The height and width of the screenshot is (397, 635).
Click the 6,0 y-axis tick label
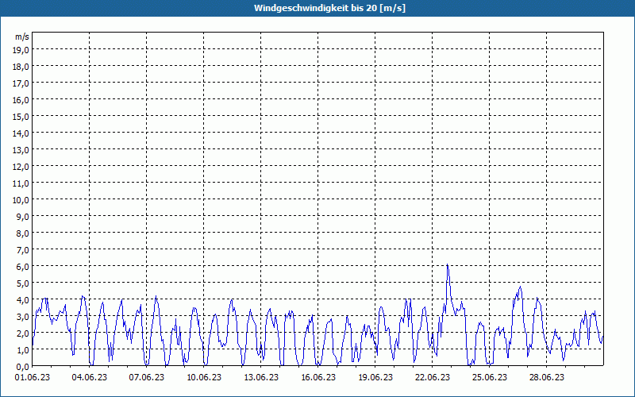point(21,266)
